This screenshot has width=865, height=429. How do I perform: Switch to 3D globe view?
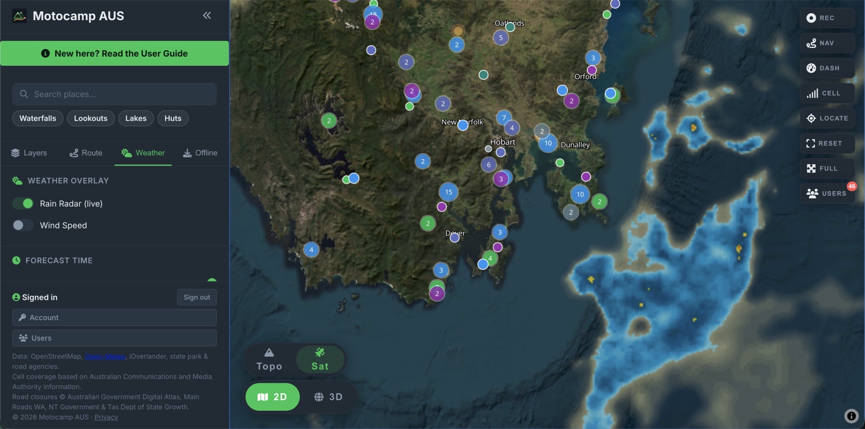coord(329,397)
